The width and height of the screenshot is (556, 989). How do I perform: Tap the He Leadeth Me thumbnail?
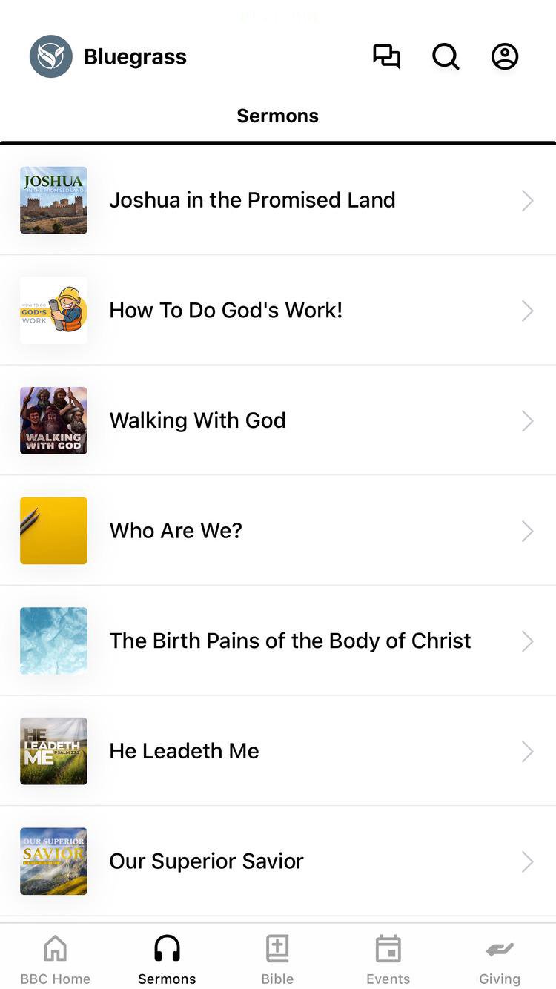[x=53, y=751]
